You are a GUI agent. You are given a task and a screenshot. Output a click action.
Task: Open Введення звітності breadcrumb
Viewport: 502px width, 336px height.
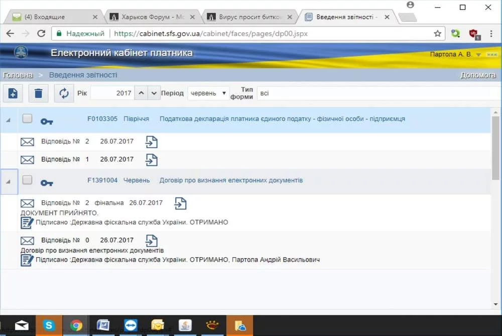click(x=83, y=75)
